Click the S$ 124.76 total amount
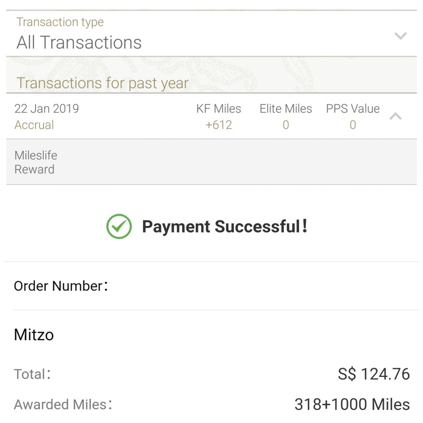This screenshot has height=423, width=423. [374, 374]
